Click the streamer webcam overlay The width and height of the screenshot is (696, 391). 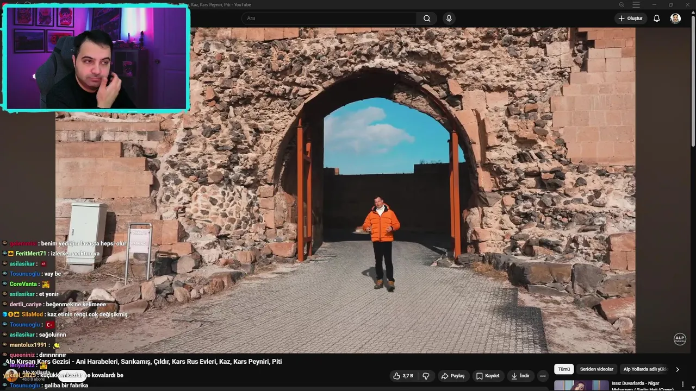[x=96, y=58]
